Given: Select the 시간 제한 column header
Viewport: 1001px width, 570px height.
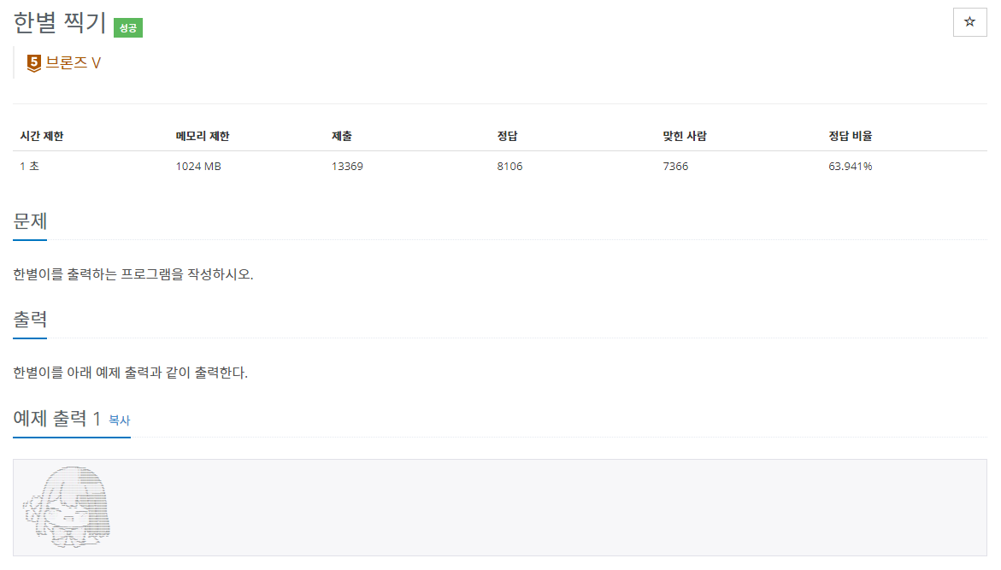Looking at the screenshot, I should [x=42, y=136].
